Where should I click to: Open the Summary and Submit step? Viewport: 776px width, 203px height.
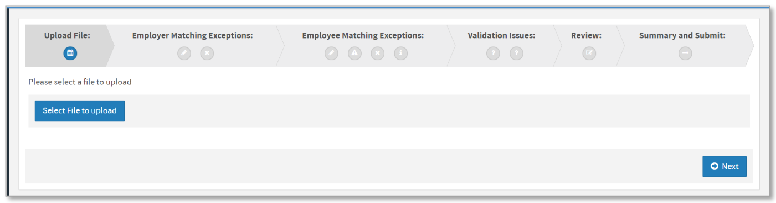pyautogui.click(x=682, y=35)
